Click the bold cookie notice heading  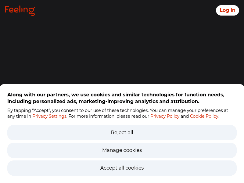pos(116,98)
